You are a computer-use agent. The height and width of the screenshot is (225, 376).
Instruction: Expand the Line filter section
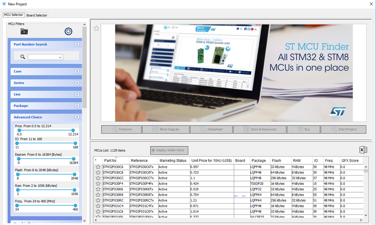(77, 94)
